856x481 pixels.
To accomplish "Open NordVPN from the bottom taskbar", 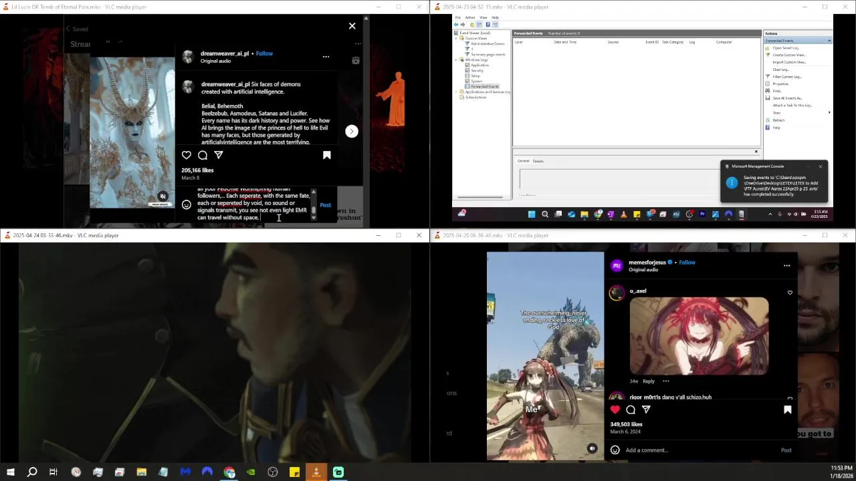I will tap(207, 472).
